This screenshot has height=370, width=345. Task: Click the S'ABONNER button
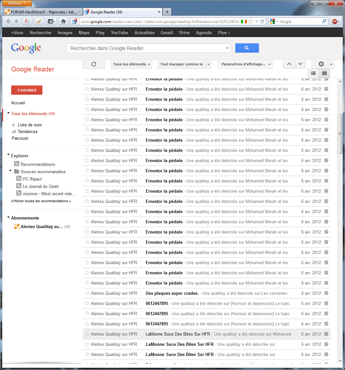pos(27,90)
